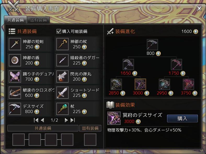
Task: Select the first empty common equipment slot
Action: pyautogui.click(x=19, y=140)
